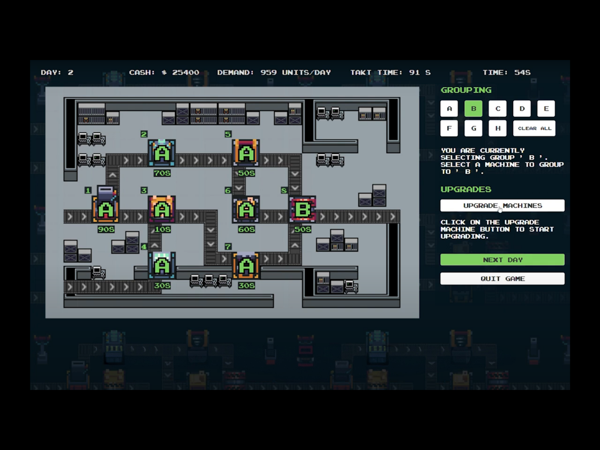Advance to the Next Day
Screen dimensions: 600x450
[502, 259]
